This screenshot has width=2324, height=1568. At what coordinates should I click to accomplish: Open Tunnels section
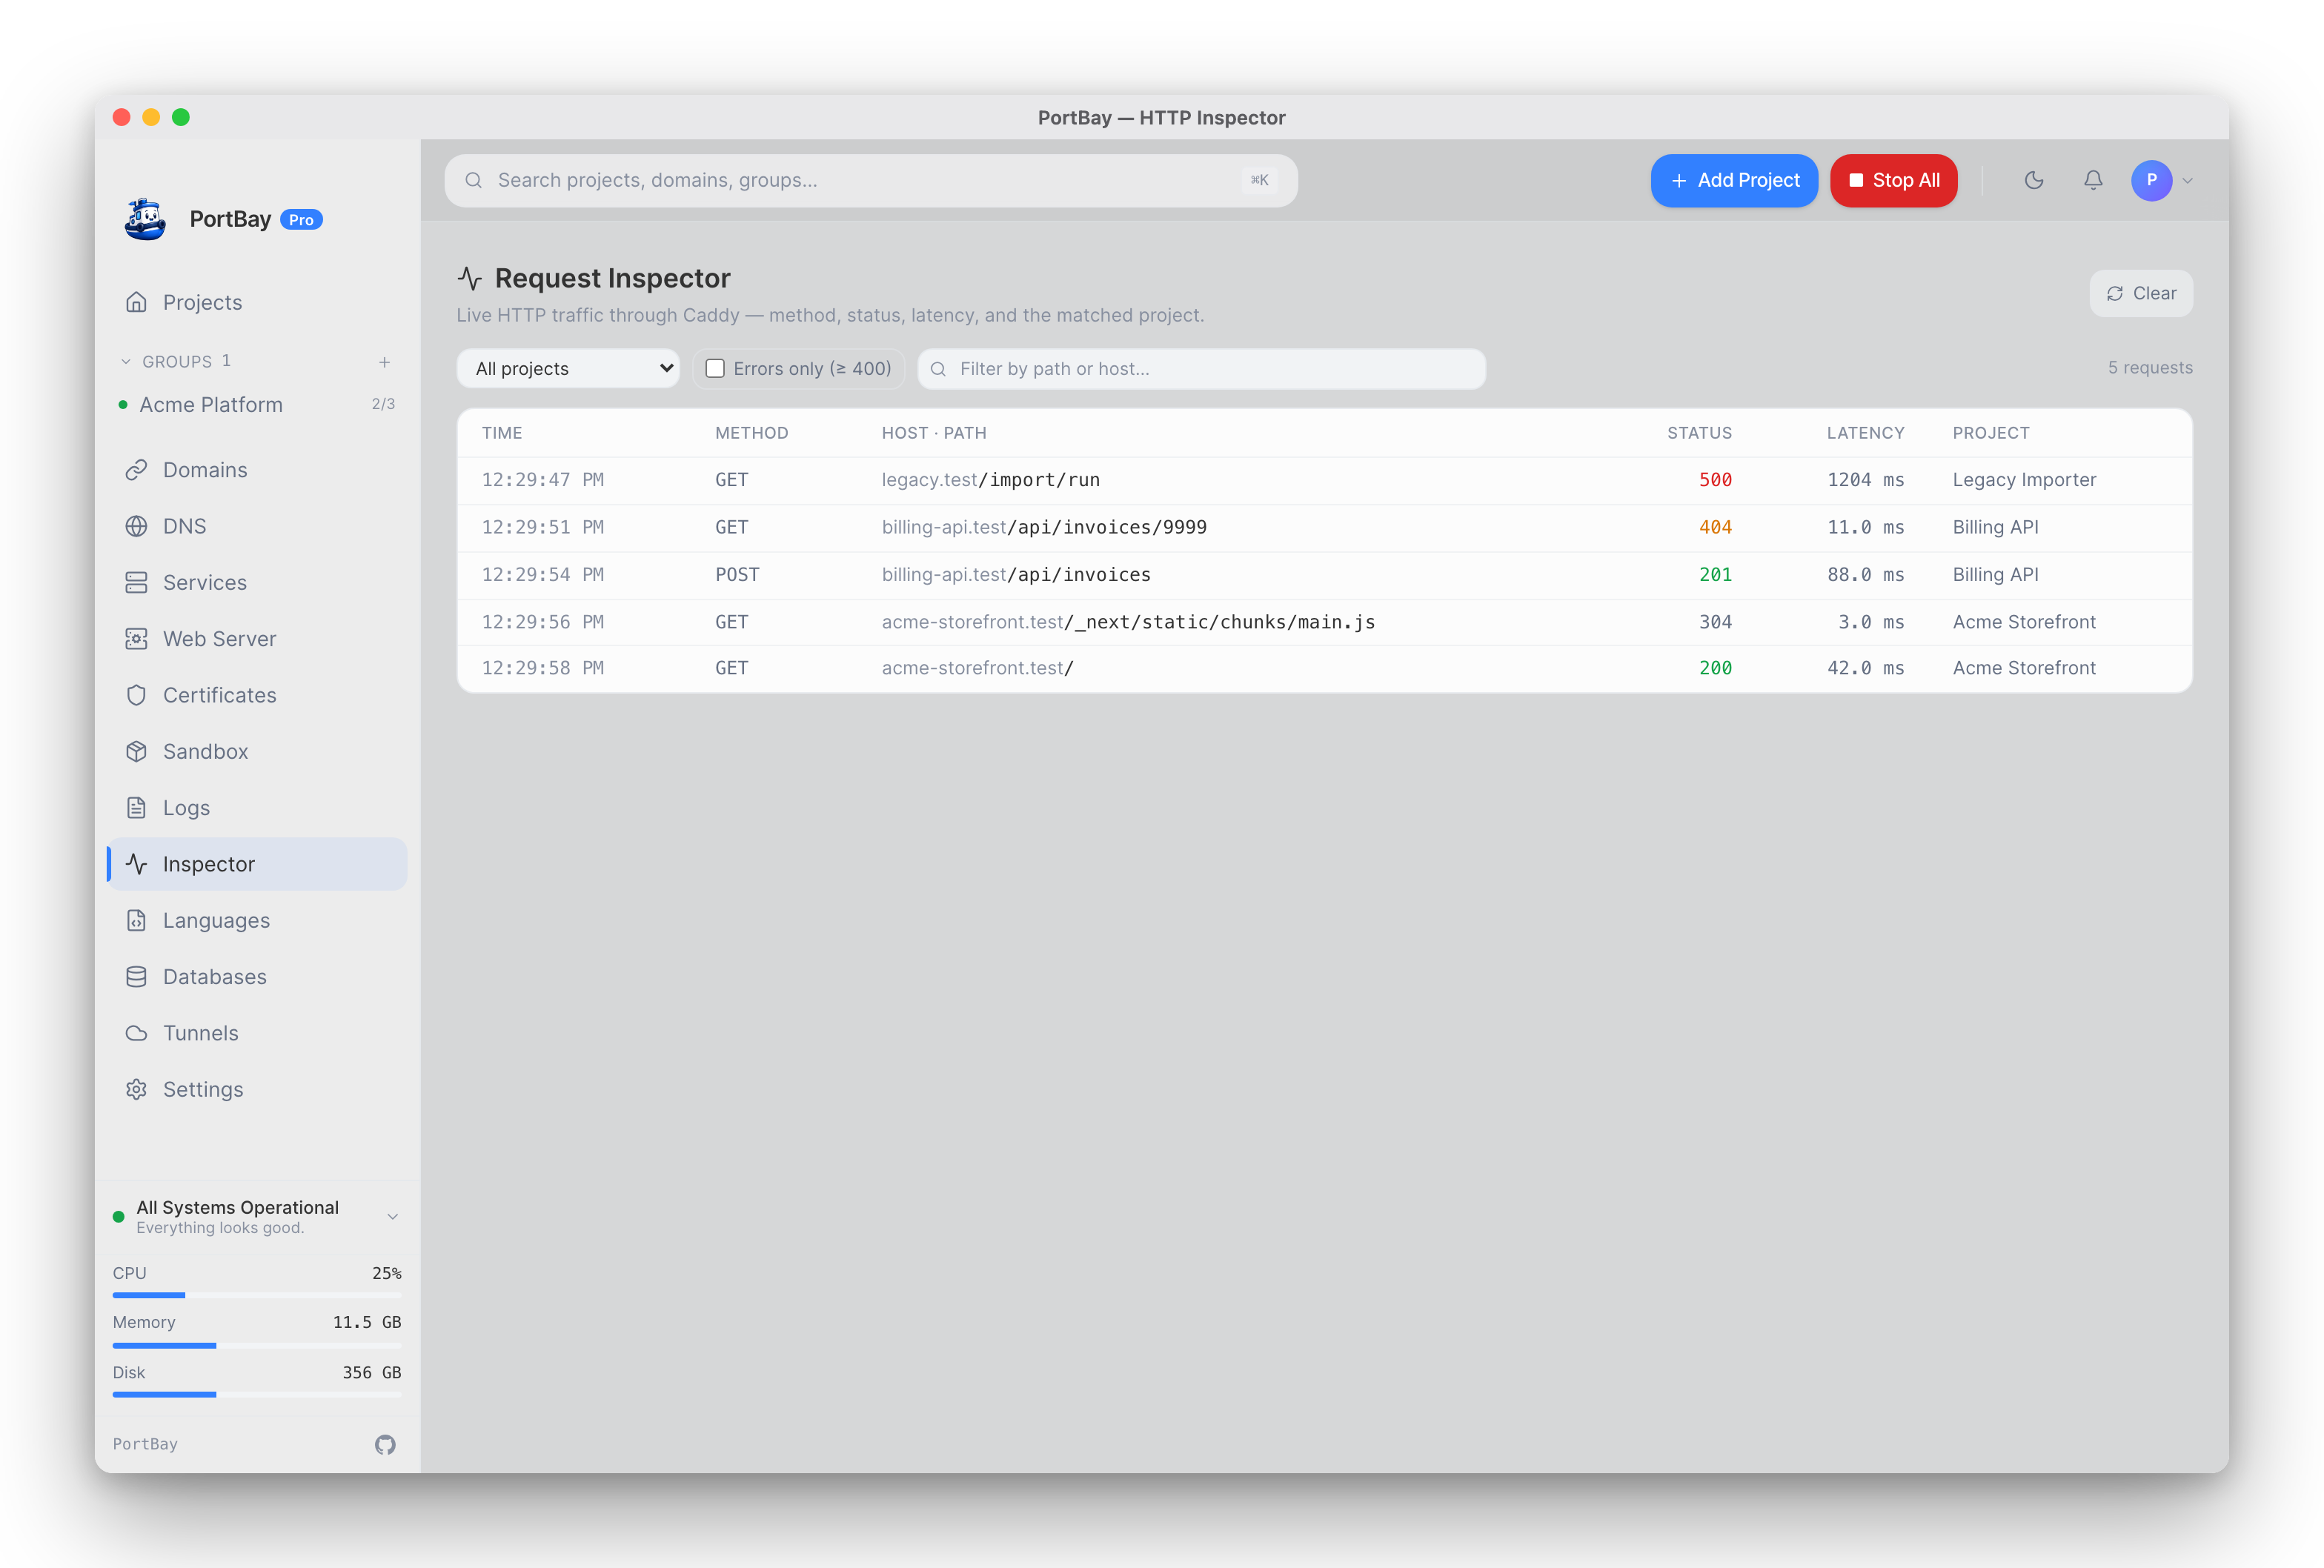point(257,1033)
